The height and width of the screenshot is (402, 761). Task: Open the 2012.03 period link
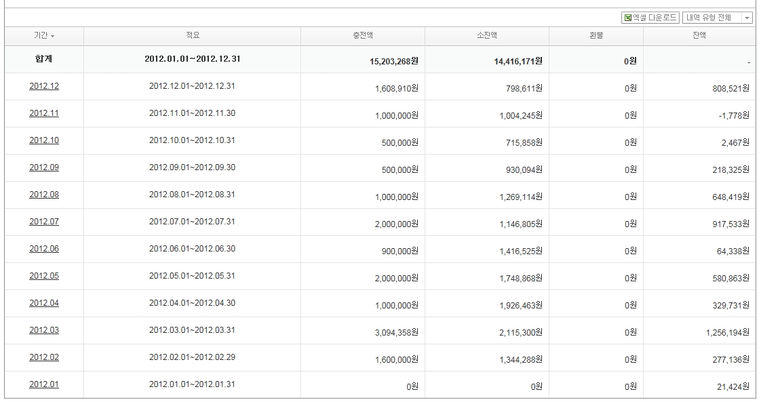coord(44,330)
